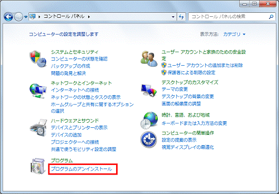Click the コントロール パネル breadcrumb text
The image size is (279, 194).
click(x=64, y=16)
